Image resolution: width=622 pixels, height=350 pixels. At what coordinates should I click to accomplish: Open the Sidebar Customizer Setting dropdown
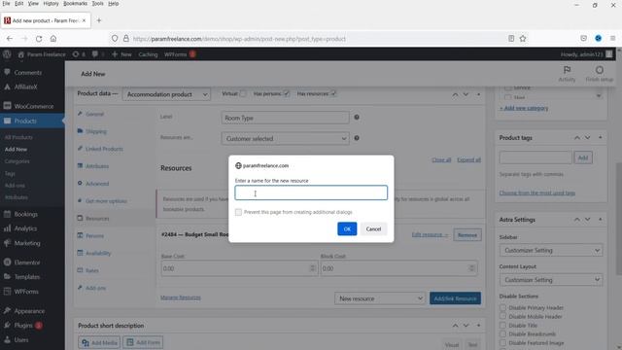pos(551,251)
